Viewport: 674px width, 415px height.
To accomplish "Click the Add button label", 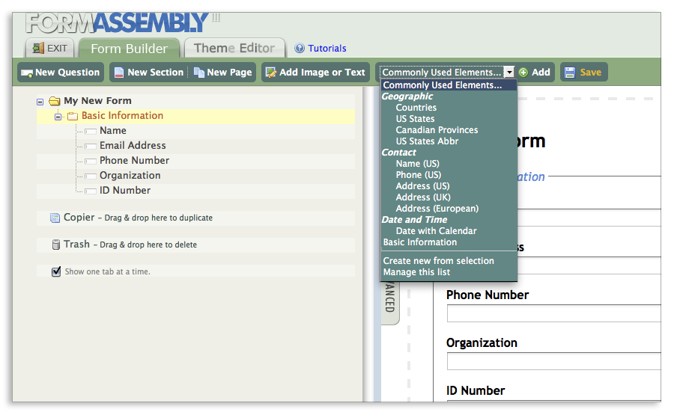I will point(541,73).
